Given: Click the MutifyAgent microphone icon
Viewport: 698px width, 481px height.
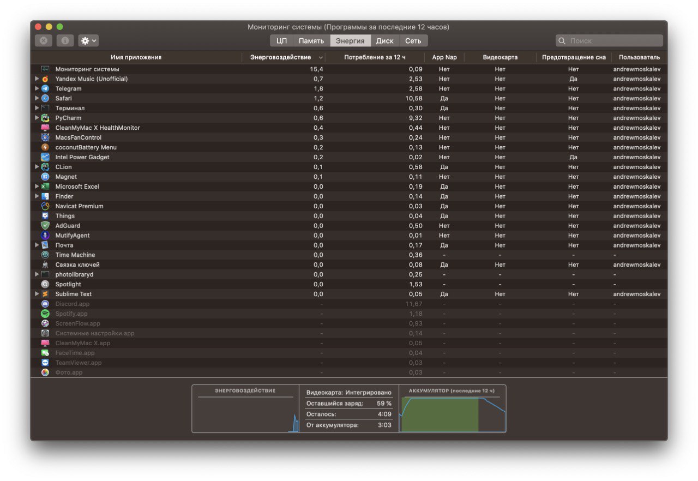Looking at the screenshot, I should coord(45,236).
